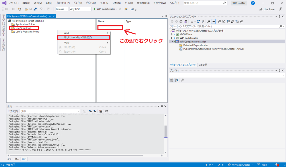286x167 pixels.
Task: Toggle auto-hide pin on Solution Explorer panel
Action: pos(279,16)
